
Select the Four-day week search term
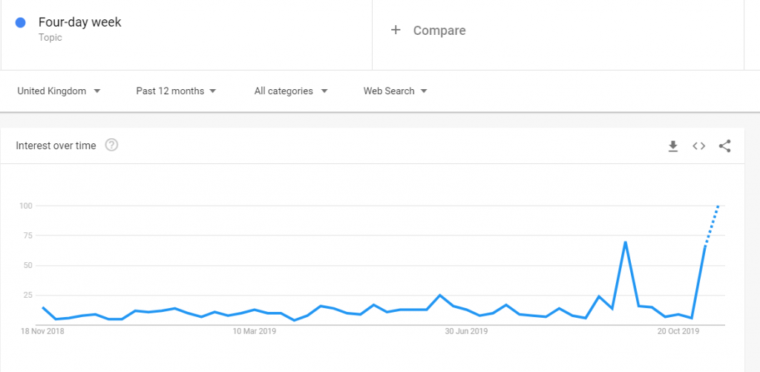[x=80, y=22]
